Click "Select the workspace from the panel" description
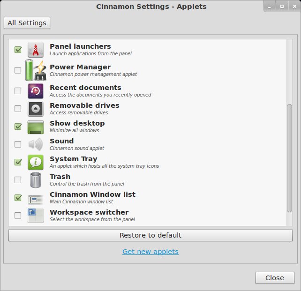This screenshot has height=291, width=301. [92, 219]
